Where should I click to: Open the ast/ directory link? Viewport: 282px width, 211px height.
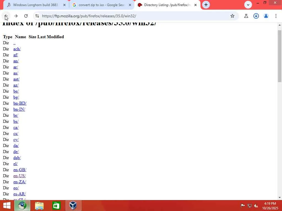click(16, 79)
